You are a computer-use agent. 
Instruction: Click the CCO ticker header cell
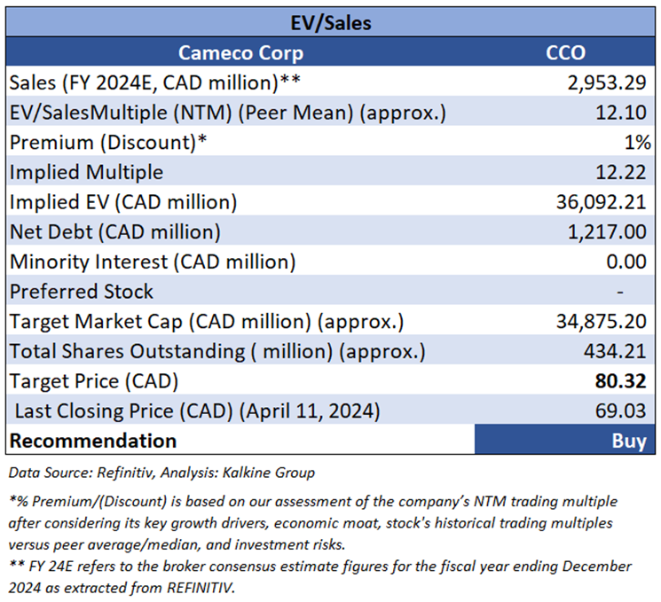[565, 53]
